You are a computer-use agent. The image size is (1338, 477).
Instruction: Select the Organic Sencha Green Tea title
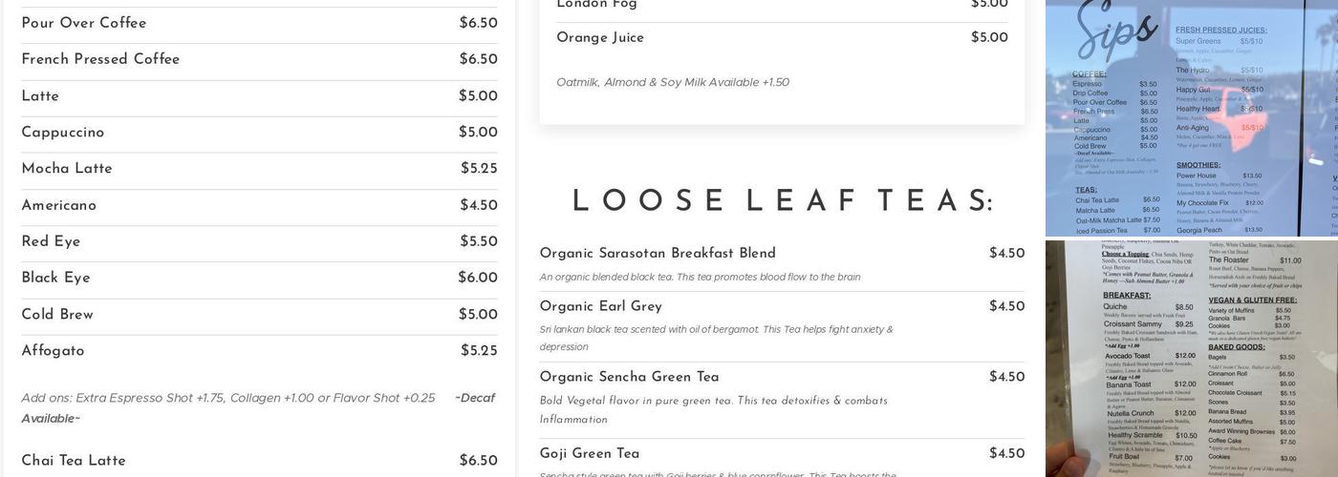click(x=629, y=378)
